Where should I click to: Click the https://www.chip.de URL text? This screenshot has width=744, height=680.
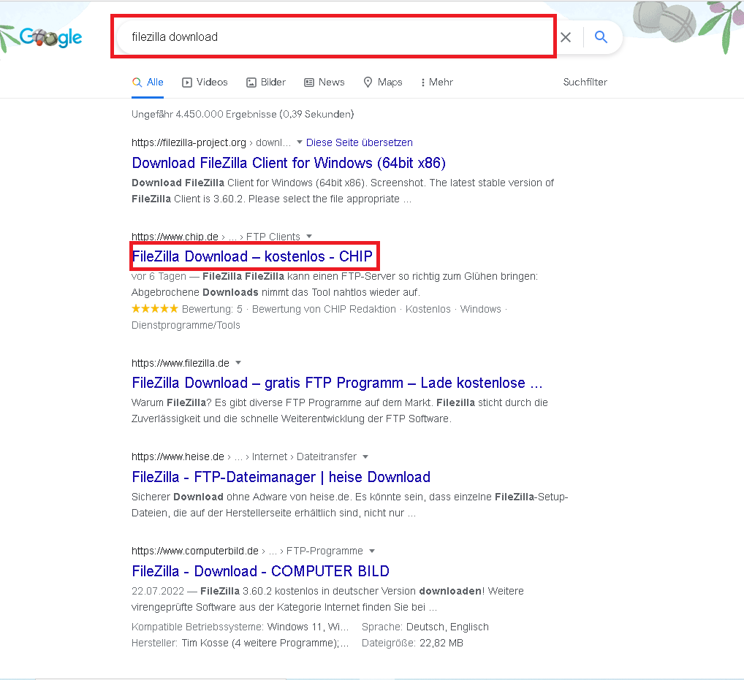click(x=175, y=237)
